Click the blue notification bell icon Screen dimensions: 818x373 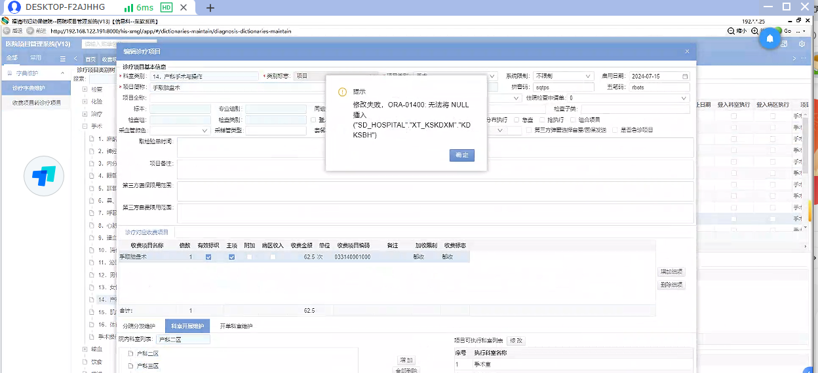tap(770, 39)
